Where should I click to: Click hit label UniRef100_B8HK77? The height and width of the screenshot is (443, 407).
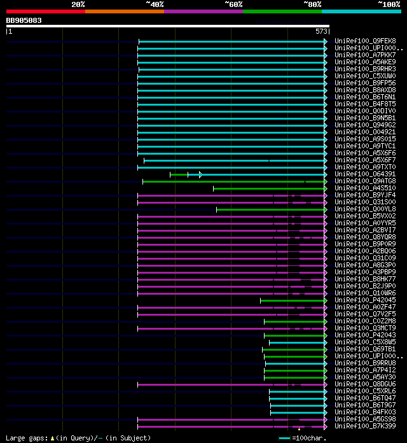tap(365, 279)
